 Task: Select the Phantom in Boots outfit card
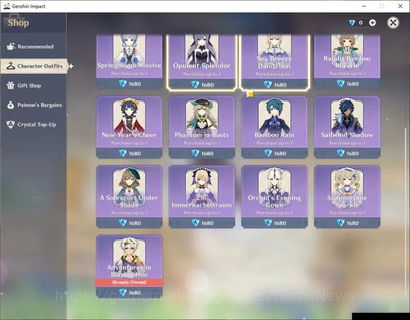(202, 127)
